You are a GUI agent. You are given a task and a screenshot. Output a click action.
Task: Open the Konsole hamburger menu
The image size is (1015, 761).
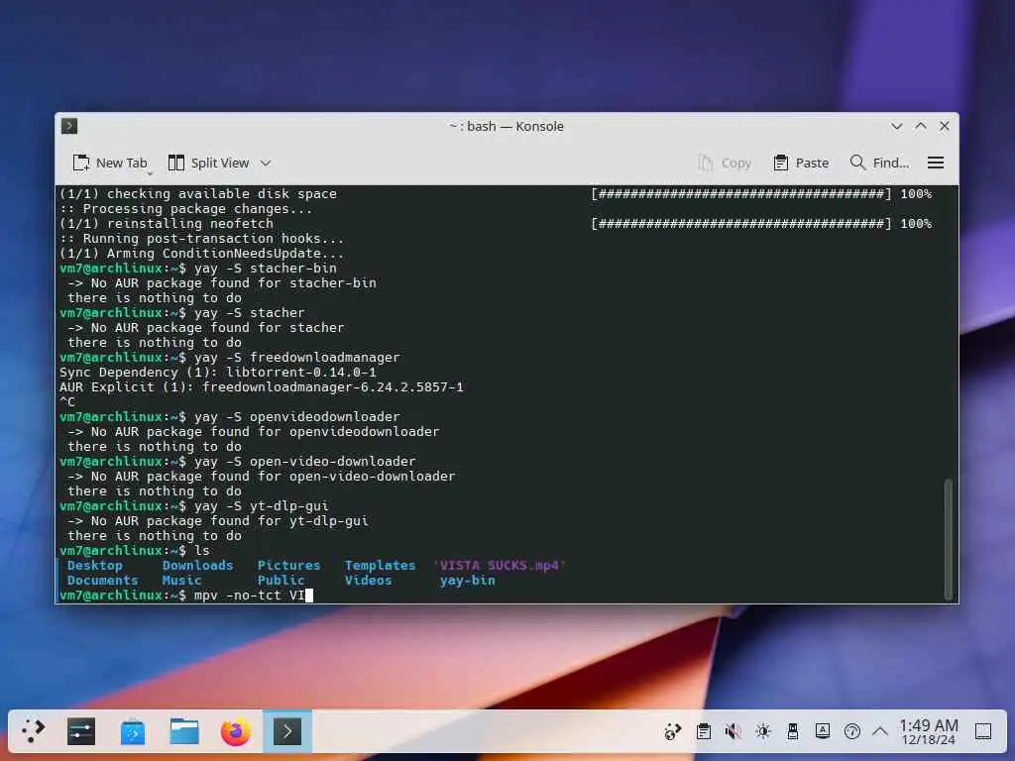(x=936, y=163)
